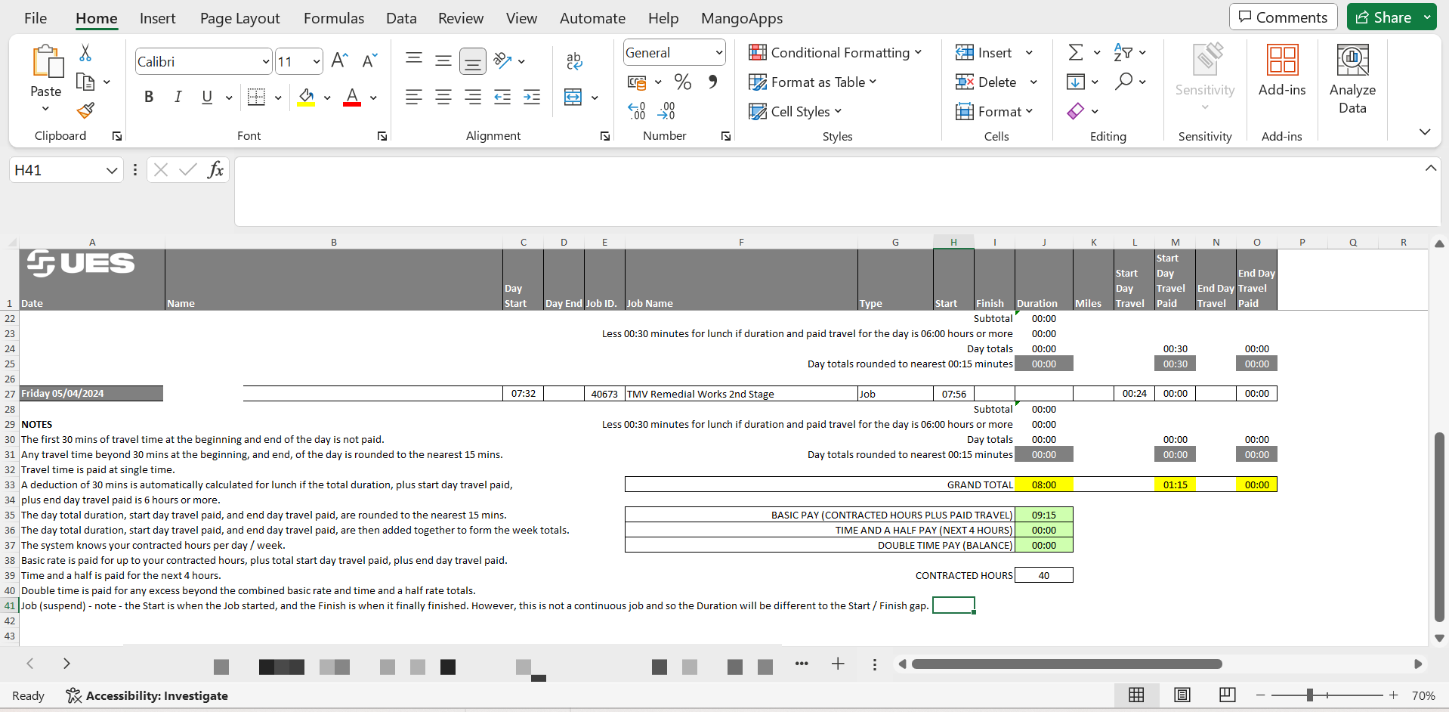Expand Format as Table menu

point(812,82)
